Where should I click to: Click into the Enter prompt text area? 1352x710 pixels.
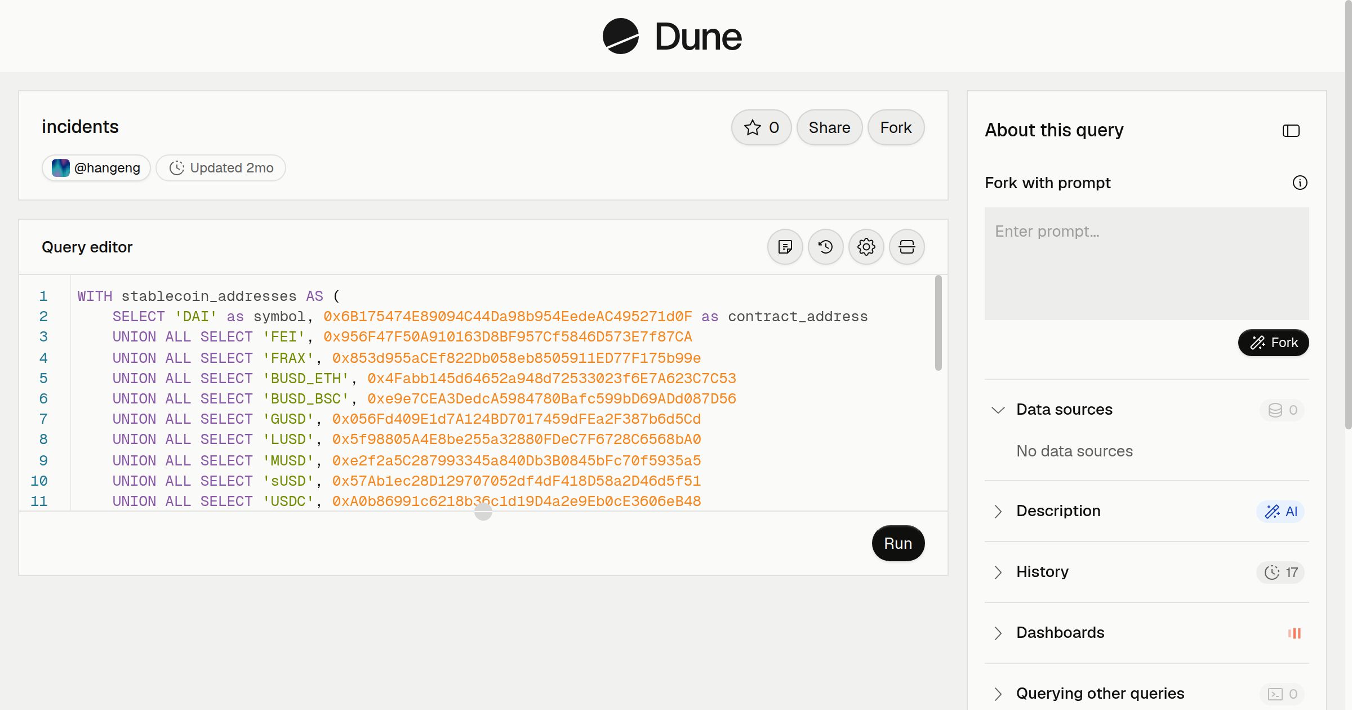coord(1146,264)
